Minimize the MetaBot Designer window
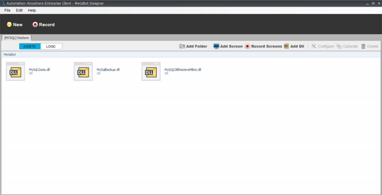 tap(367, 4)
